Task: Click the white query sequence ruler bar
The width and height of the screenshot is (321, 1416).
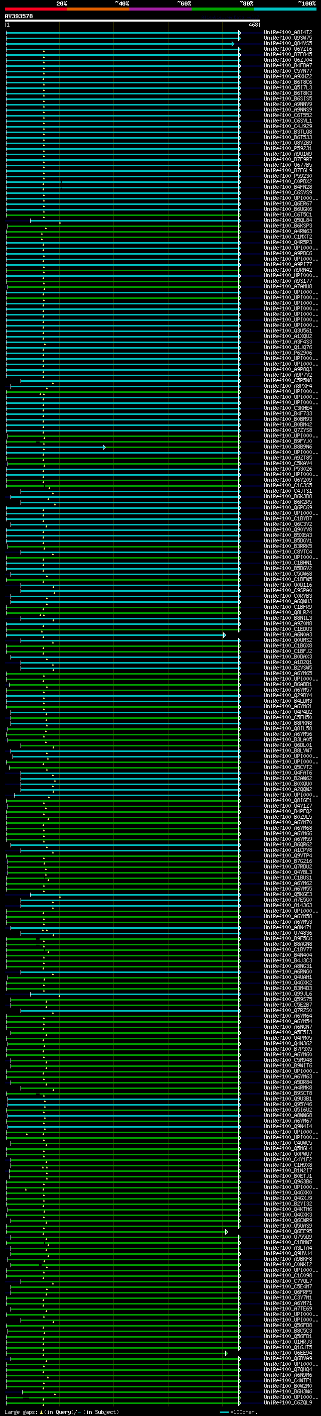Action: [132, 21]
